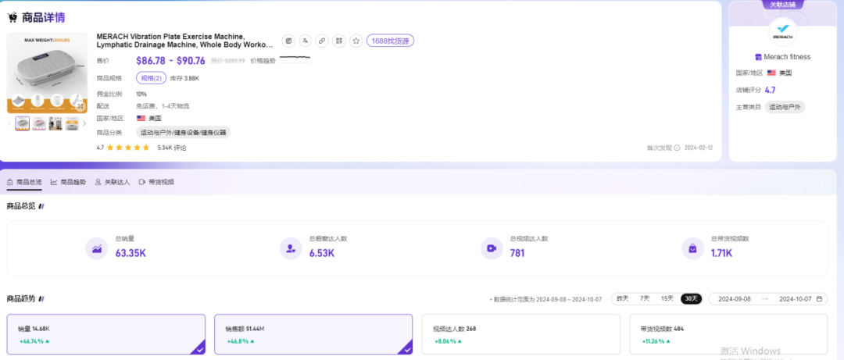Go to previous thumbnail with left arrow
Screen dimensions: 844x360
pyautogui.click(x=9, y=123)
